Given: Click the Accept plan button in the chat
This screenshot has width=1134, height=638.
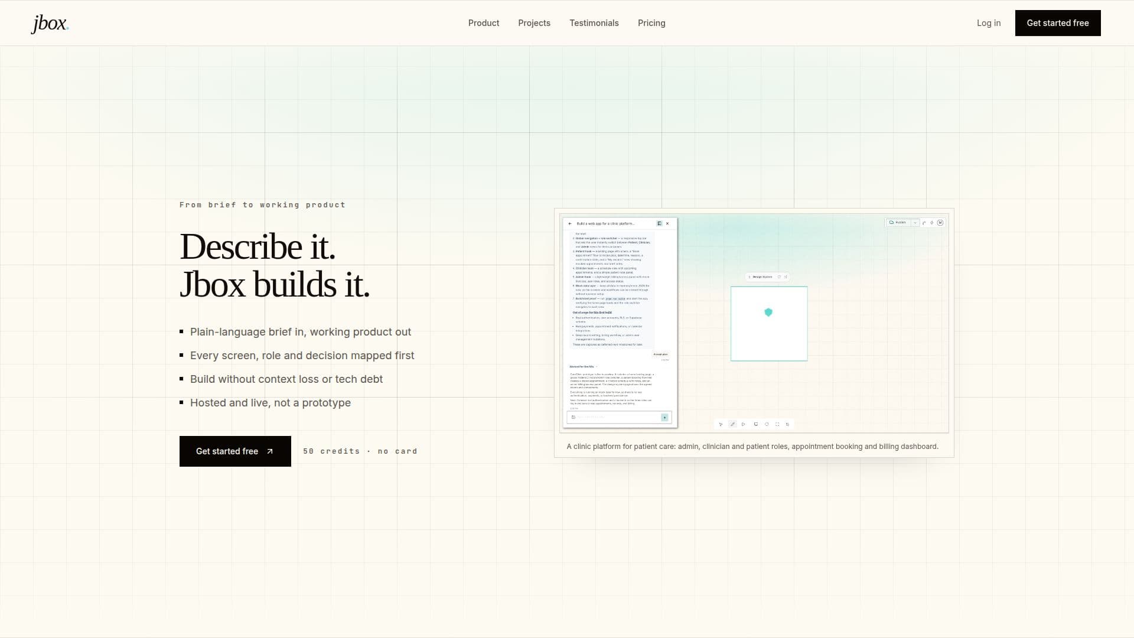Looking at the screenshot, I should point(660,354).
